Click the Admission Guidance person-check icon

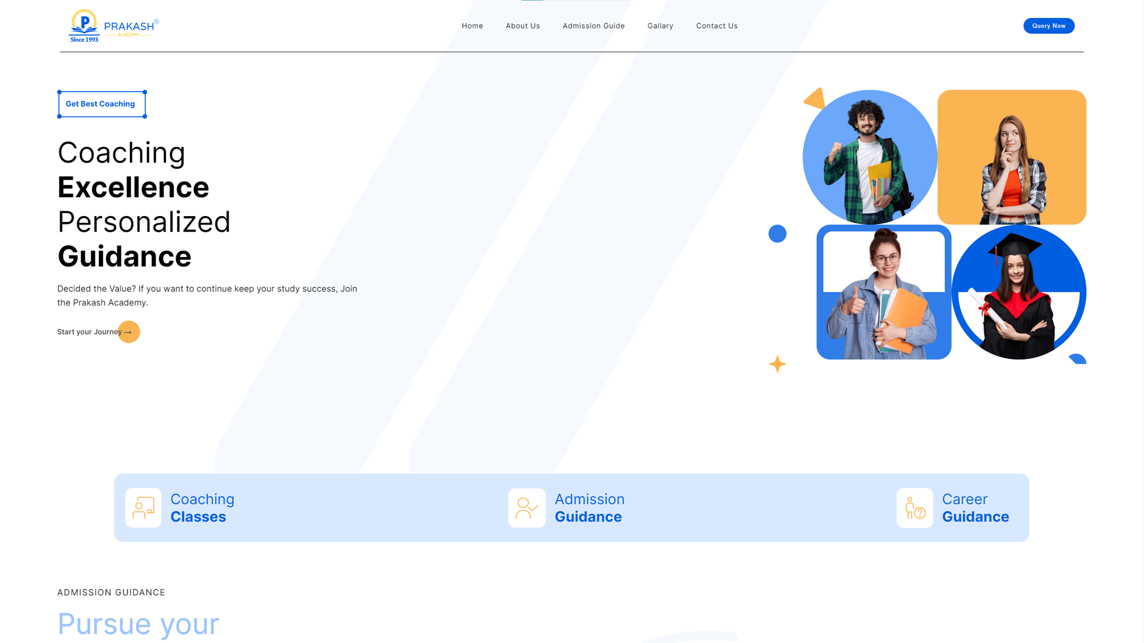(527, 508)
